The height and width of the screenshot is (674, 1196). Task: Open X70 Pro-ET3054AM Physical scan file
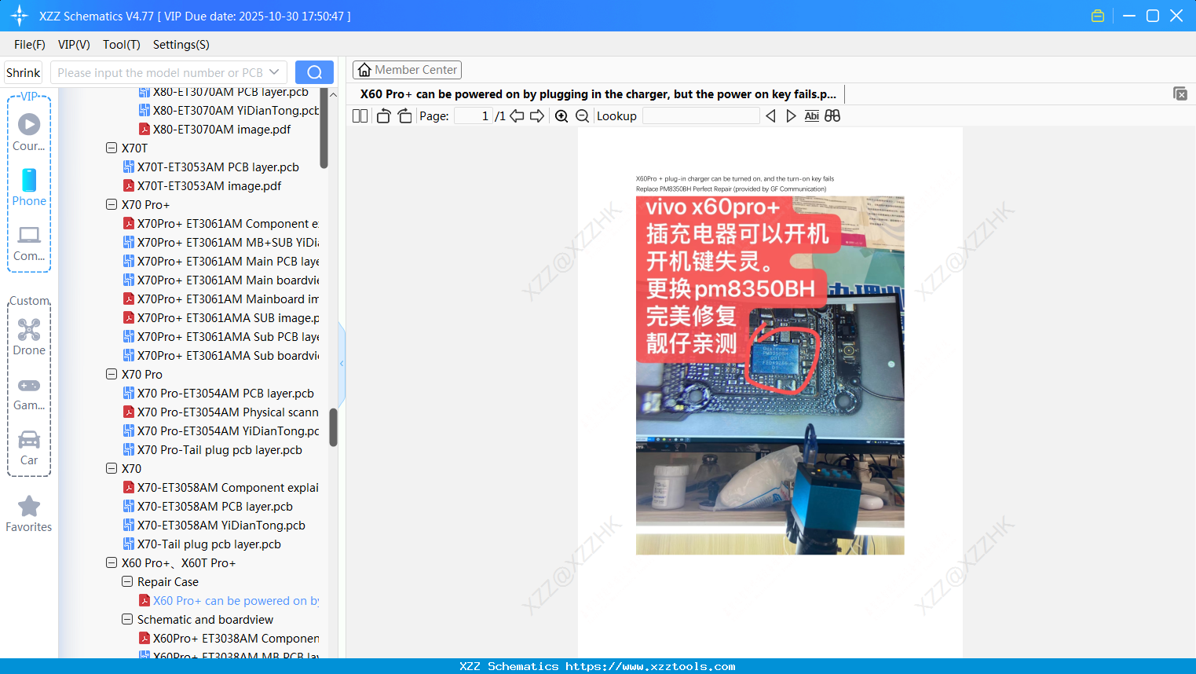coord(221,412)
